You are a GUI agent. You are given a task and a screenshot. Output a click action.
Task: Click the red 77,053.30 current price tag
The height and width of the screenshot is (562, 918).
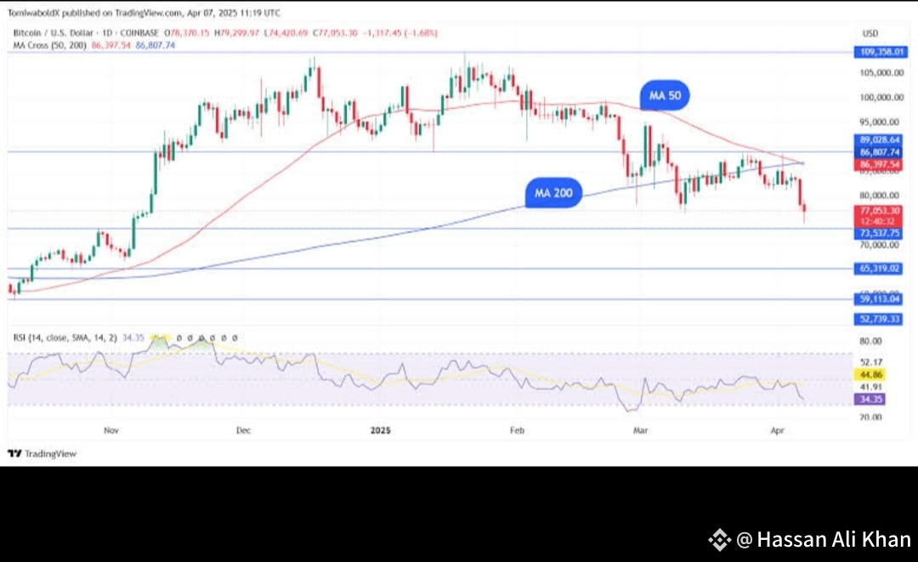[879, 211]
